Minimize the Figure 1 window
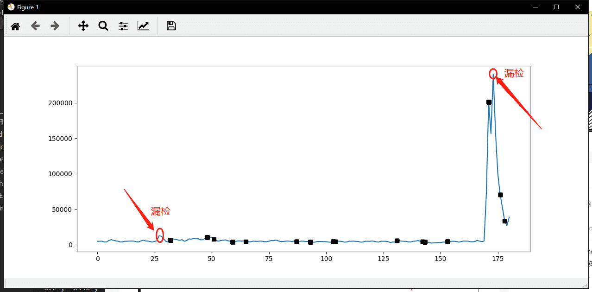Viewport: 592px width, 292px height. [x=535, y=7]
